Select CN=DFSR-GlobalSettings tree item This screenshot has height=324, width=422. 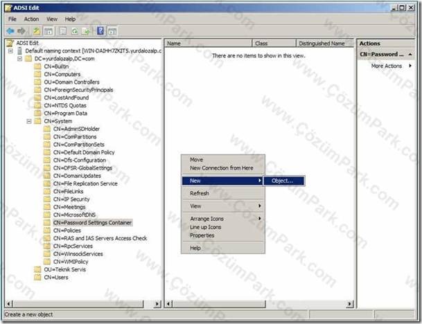point(82,168)
